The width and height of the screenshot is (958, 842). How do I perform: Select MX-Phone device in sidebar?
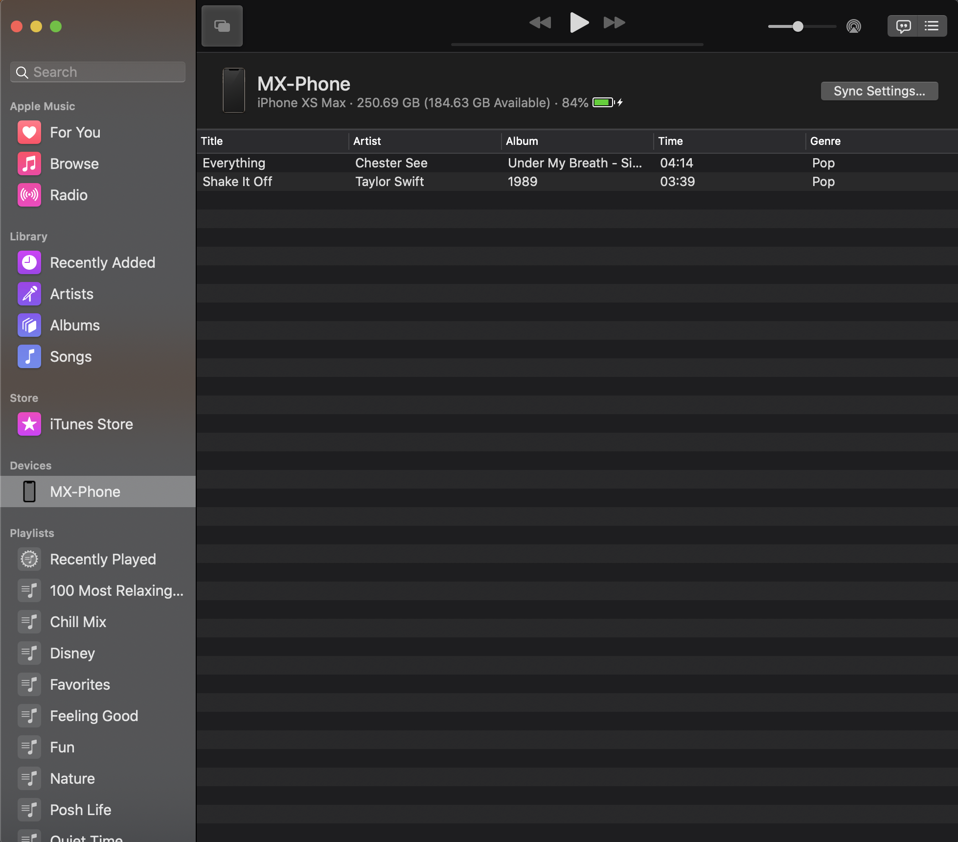point(98,491)
